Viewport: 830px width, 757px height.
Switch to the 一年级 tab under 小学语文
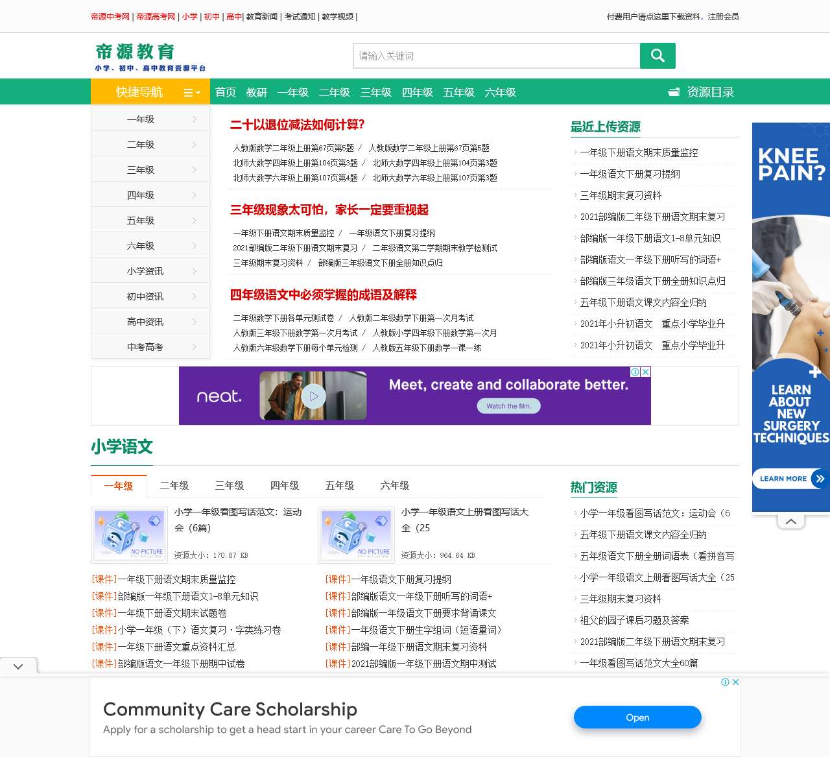coord(119,485)
